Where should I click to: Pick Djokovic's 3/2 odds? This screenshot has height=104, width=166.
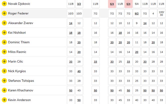coord(79,4)
